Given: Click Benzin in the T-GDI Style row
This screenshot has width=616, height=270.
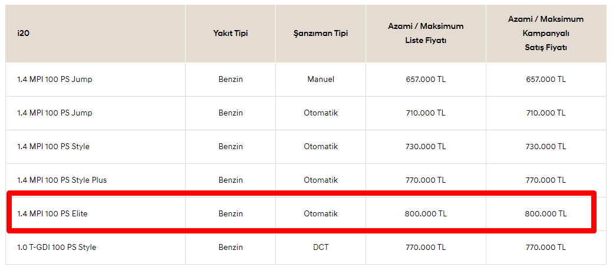Looking at the screenshot, I should 230,247.
